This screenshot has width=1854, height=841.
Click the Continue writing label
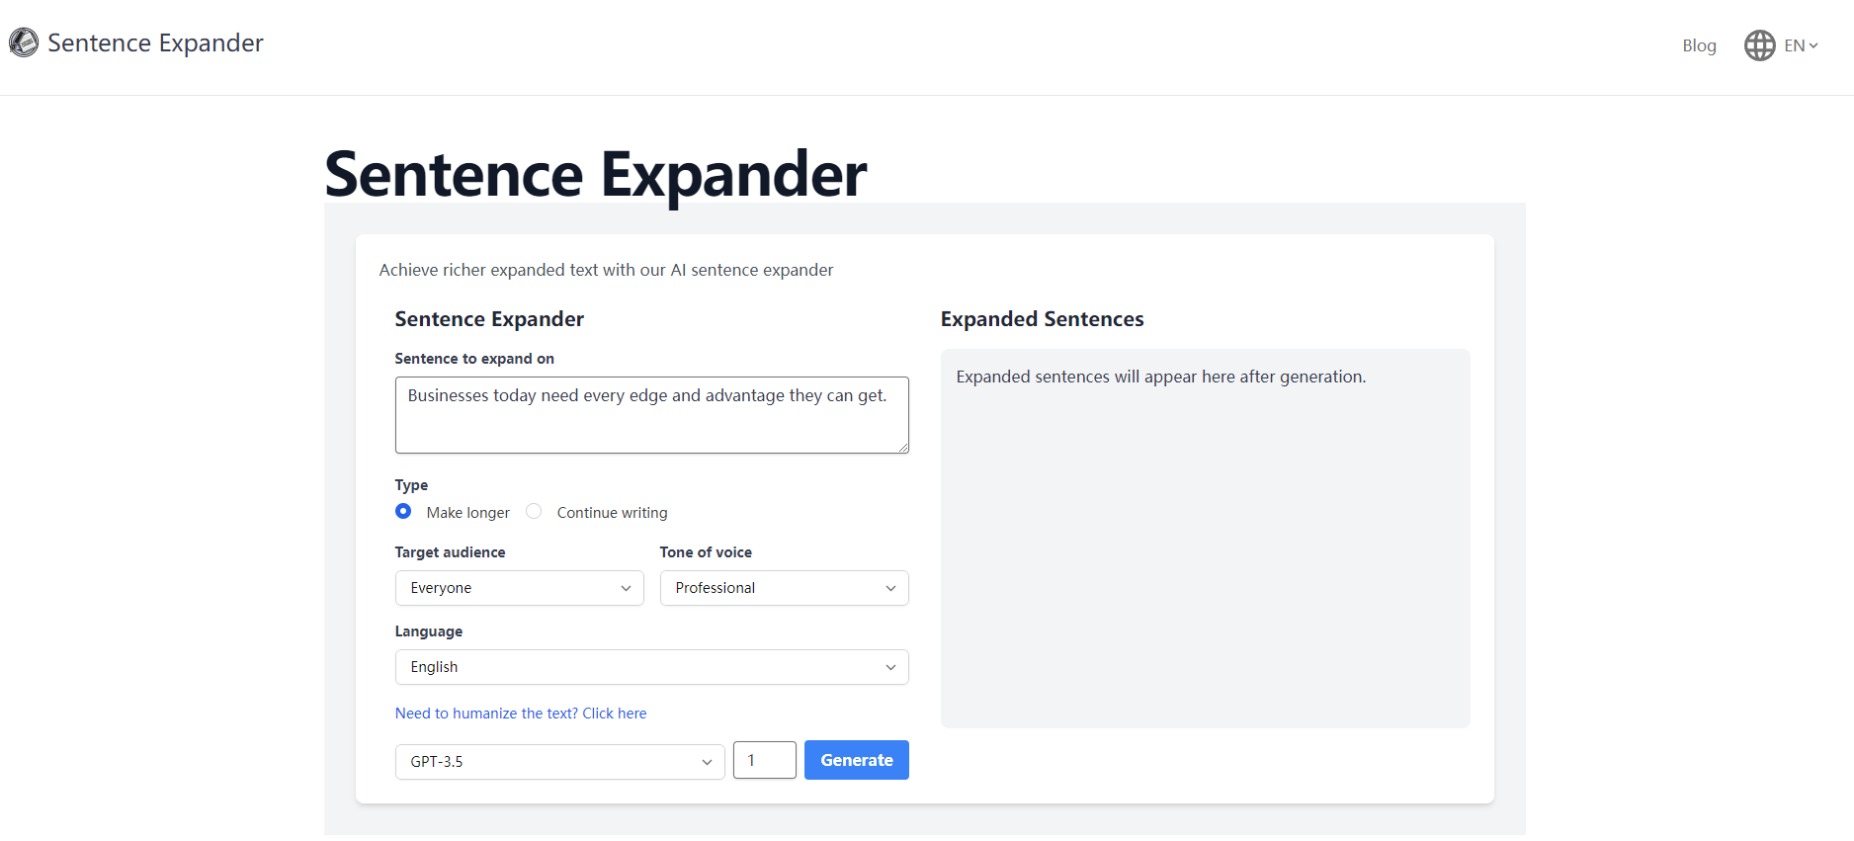[612, 513]
